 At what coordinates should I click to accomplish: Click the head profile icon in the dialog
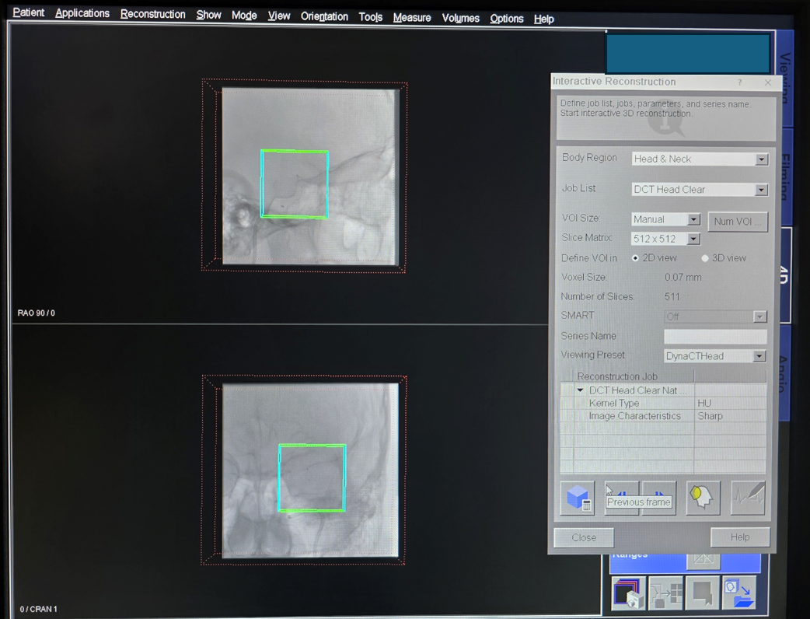703,498
